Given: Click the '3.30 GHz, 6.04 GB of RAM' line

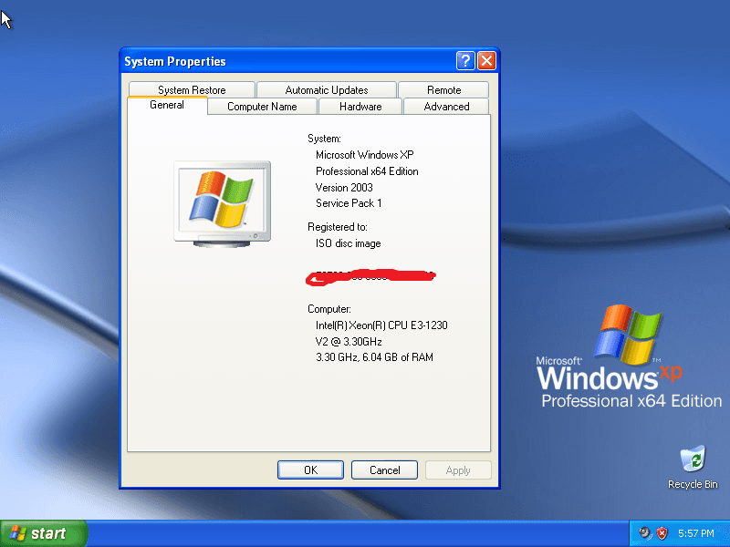Looking at the screenshot, I should pos(374,357).
